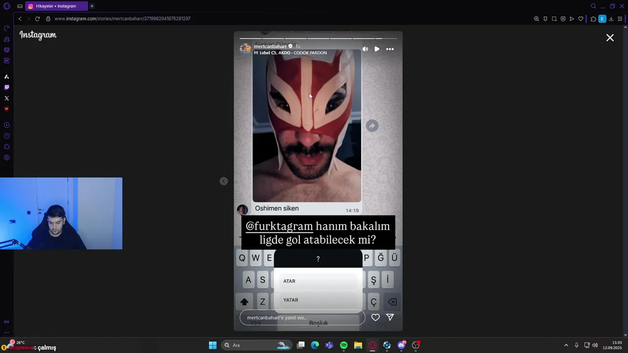Open Extensions cube icon in sidebar
The image size is (628, 353).
coord(6,147)
